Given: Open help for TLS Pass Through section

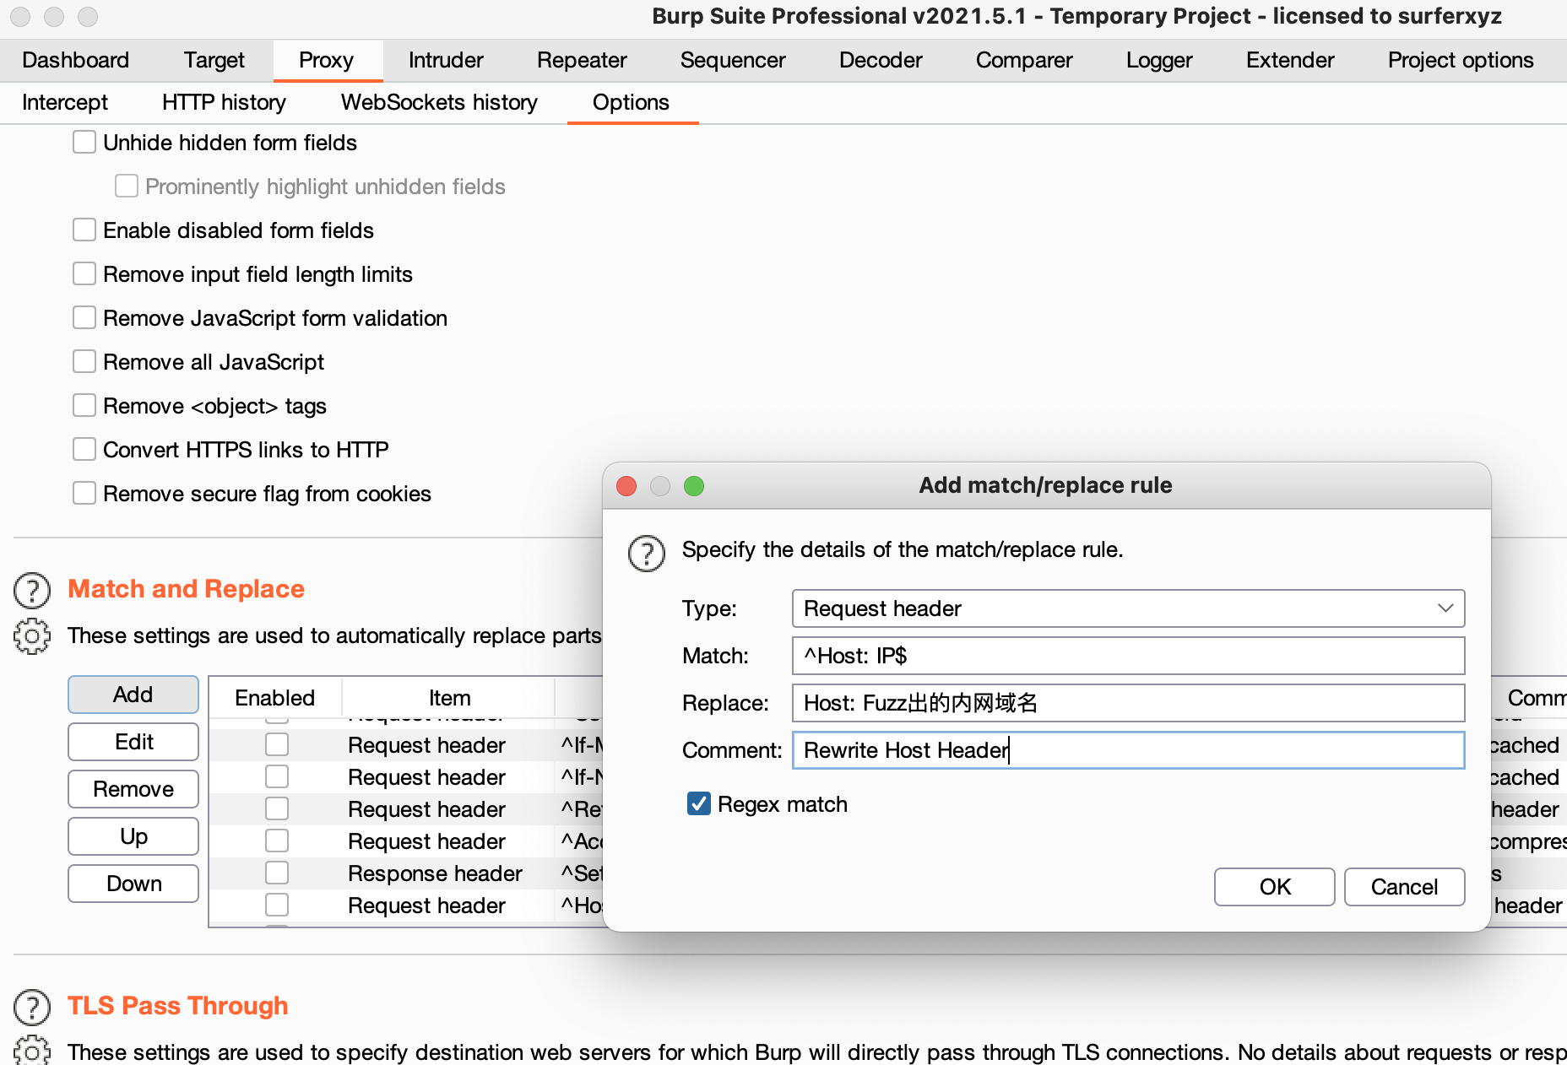Looking at the screenshot, I should (32, 1007).
